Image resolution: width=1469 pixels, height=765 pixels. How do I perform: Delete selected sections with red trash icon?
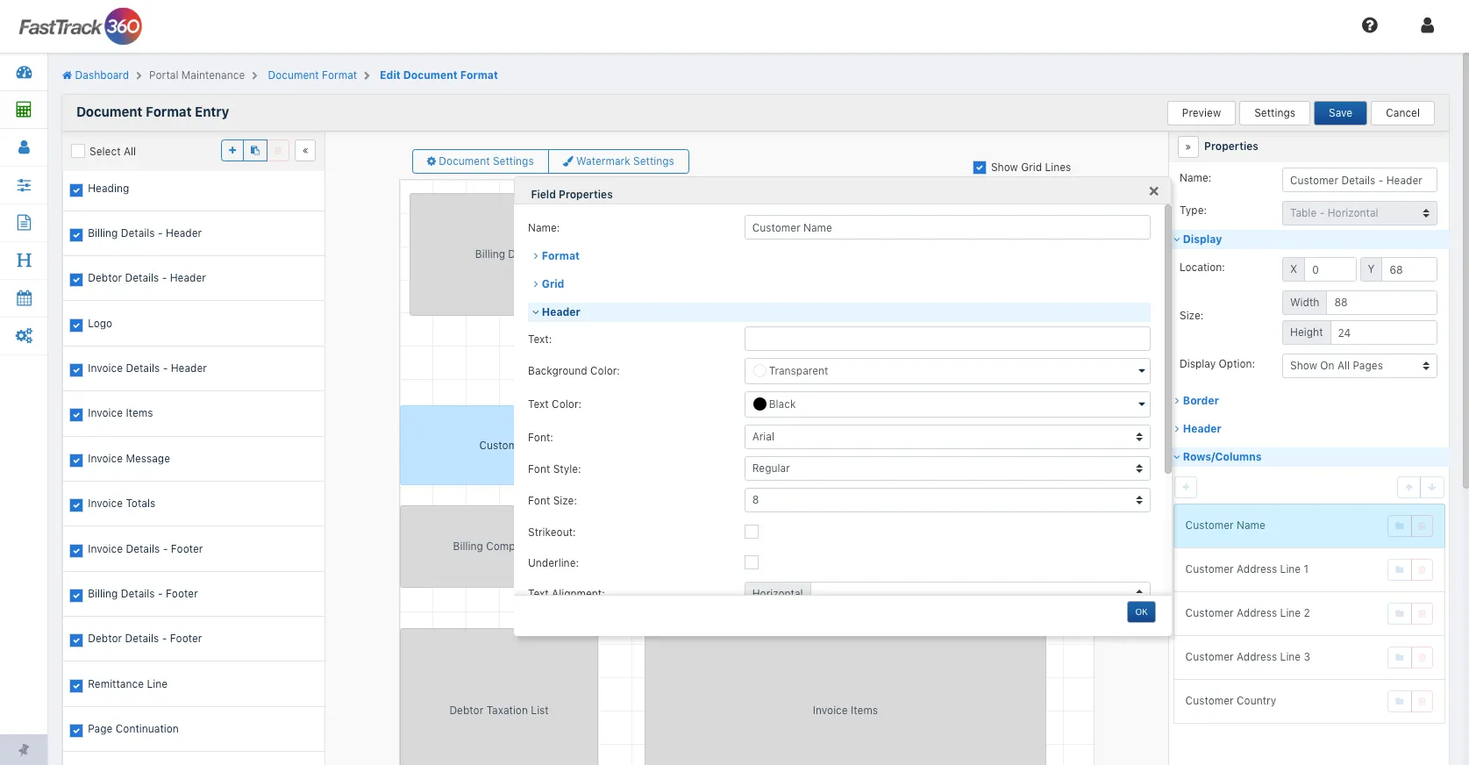tap(278, 151)
